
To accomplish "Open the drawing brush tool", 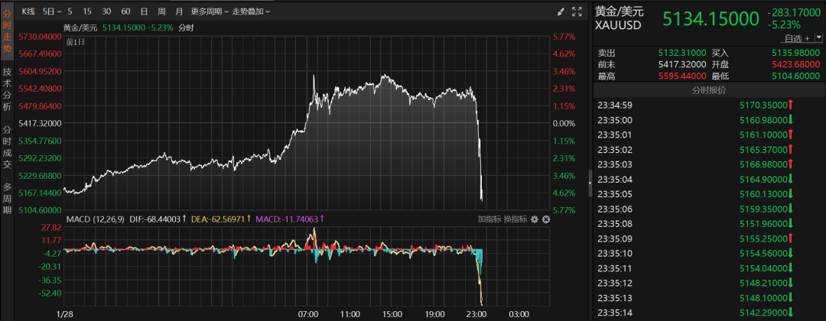I will [561, 11].
